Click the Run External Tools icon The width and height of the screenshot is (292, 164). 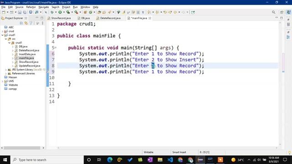pos(76,12)
